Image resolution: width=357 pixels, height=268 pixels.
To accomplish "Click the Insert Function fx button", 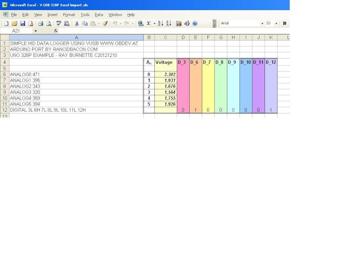I will (x=56, y=31).
